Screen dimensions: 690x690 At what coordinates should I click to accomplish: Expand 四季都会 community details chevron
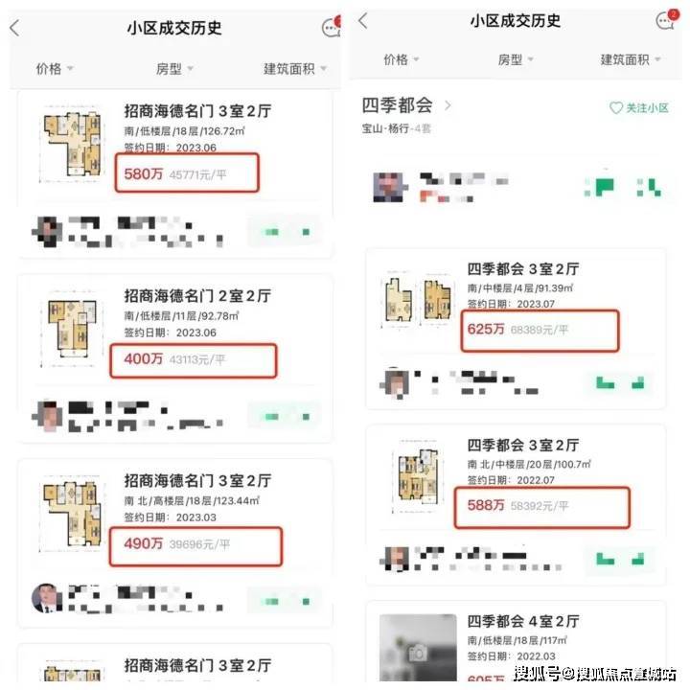[x=448, y=105]
